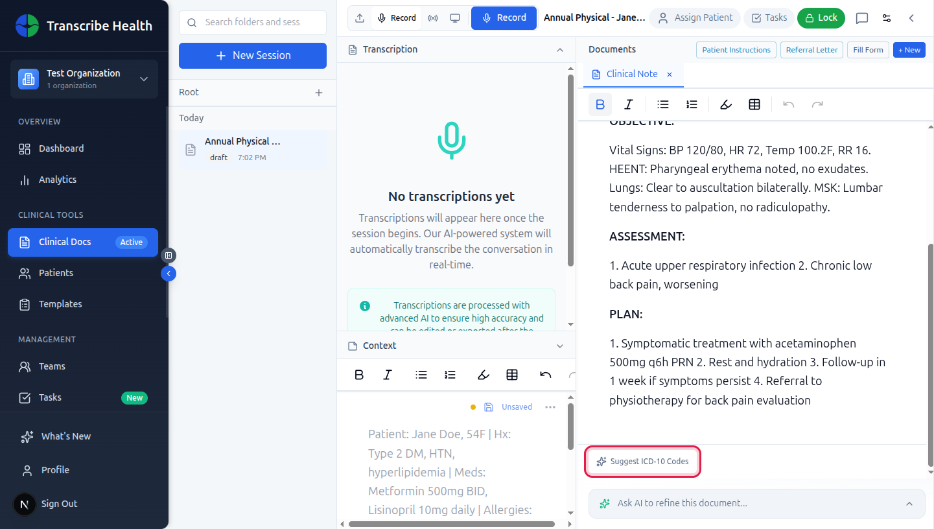Screen dimensions: 934x529
Task: Click highlighter tool in Clinical Note toolbar
Action: (x=726, y=104)
